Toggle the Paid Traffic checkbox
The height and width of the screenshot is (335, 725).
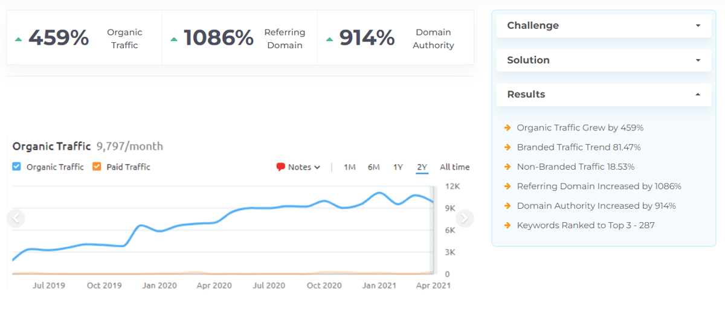tap(97, 167)
